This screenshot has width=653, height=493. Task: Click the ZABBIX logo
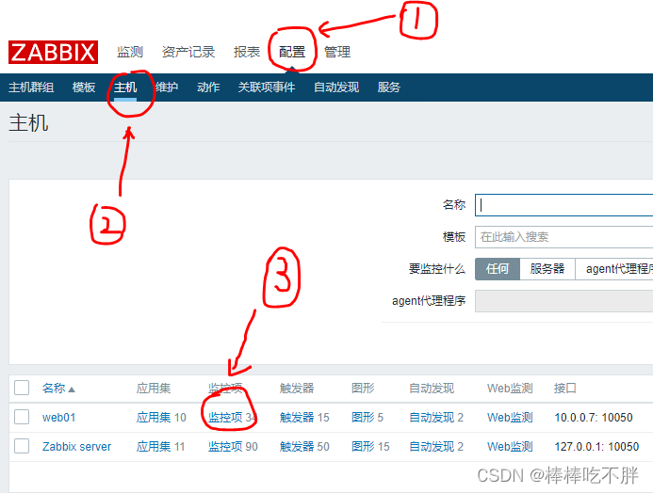53,52
